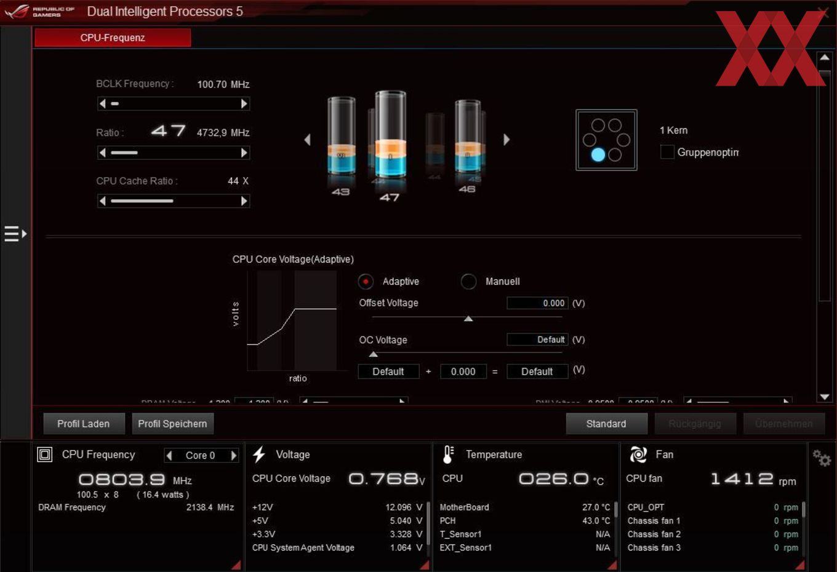This screenshot has height=572, width=837.
Task: Click first Default field in voltage equation
Action: coord(388,371)
